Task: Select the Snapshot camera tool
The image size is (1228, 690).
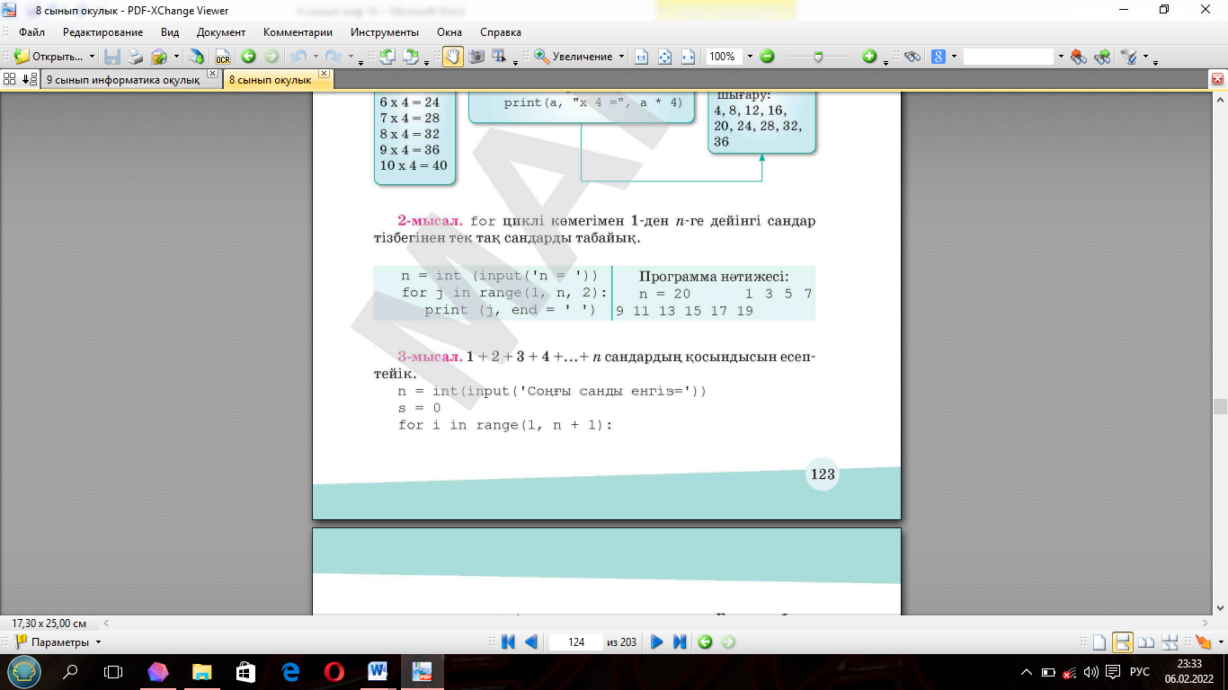Action: pos(476,57)
